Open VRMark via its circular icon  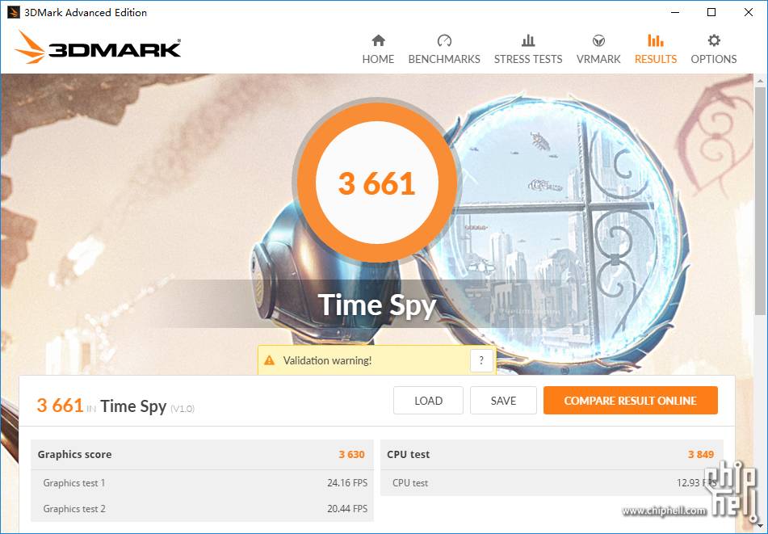pyautogui.click(x=598, y=40)
